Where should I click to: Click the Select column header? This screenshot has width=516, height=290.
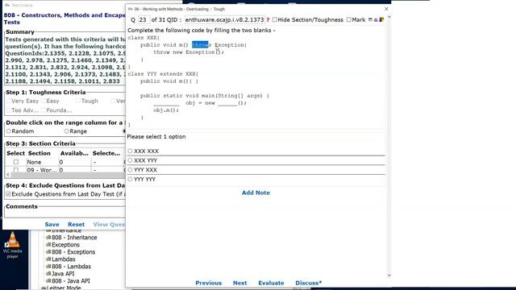click(x=15, y=153)
